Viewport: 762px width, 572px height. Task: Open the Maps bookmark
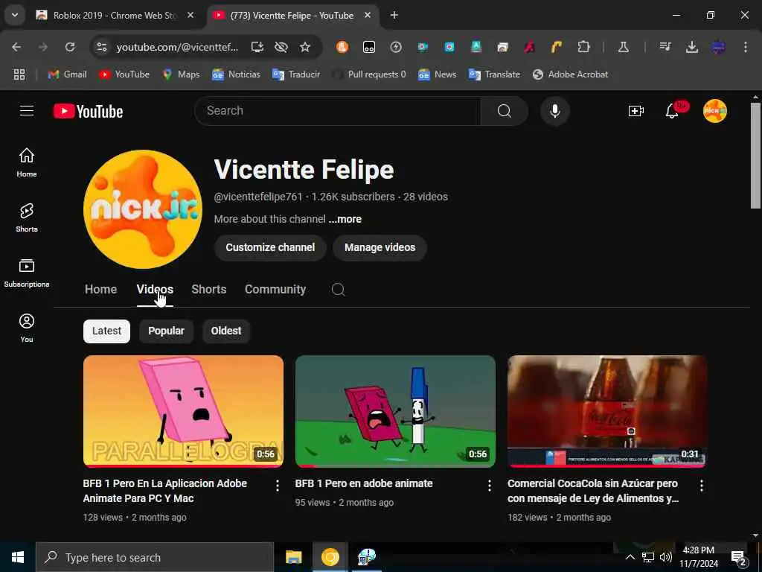pyautogui.click(x=182, y=74)
